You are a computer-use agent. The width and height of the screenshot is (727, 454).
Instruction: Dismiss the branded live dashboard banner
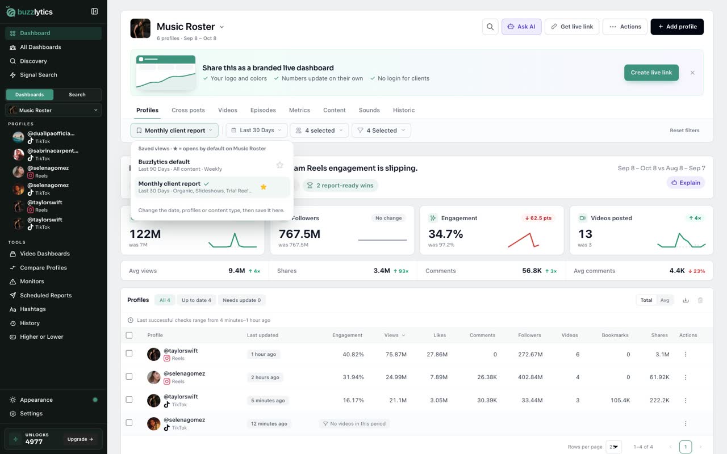[x=692, y=73]
